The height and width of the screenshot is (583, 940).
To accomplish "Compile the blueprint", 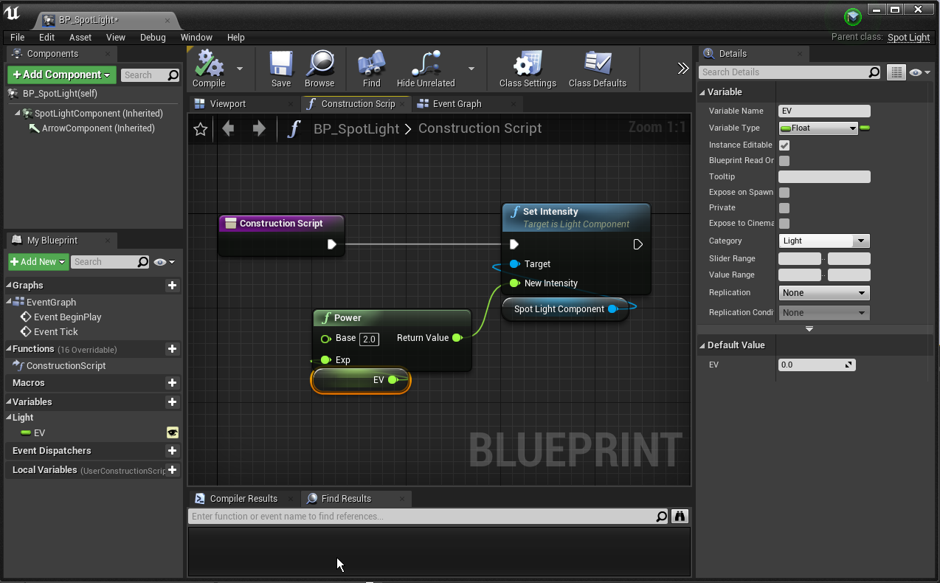I will (x=209, y=69).
